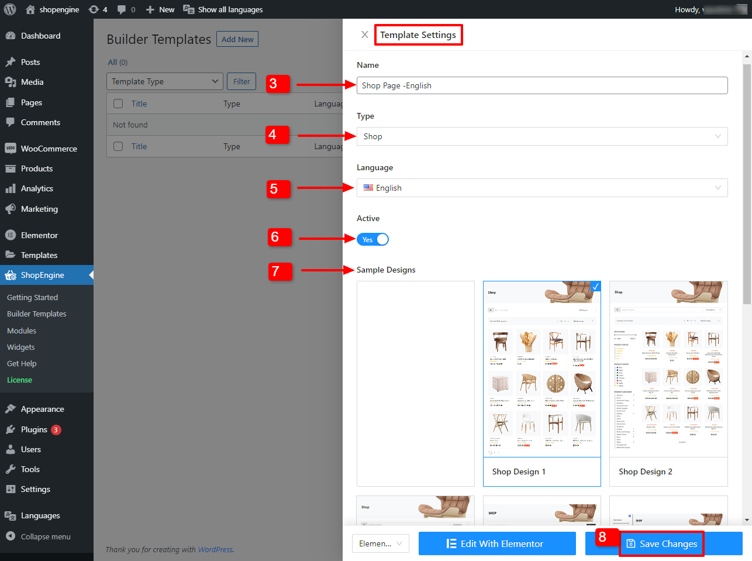This screenshot has width=752, height=561.
Task: Open Getting Started submenu item
Action: 32,297
